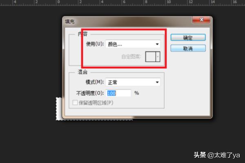Click the percent sign after opacity
This screenshot has height=163, width=245.
pos(137,93)
